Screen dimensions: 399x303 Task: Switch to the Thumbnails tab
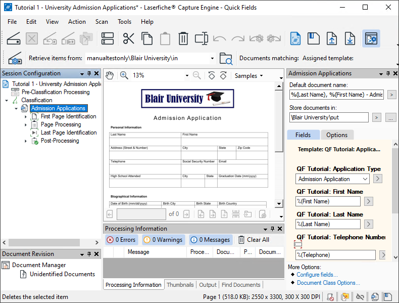180,285
